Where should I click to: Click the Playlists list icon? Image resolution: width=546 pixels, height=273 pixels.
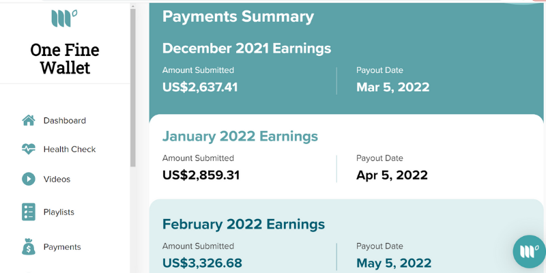[29, 212]
